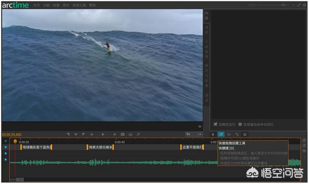Open the 功能 menu

(46, 5)
